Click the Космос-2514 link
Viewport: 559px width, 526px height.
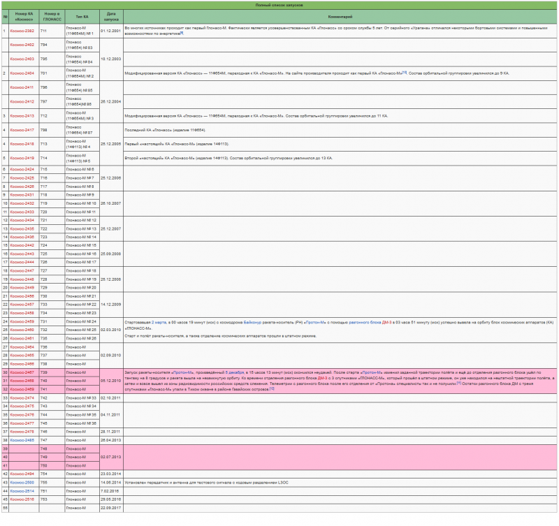22,491
